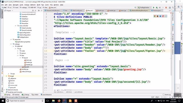Click greeting.jsp red text on line 19
Screen dimensions: 183x103
pos(132,69)
